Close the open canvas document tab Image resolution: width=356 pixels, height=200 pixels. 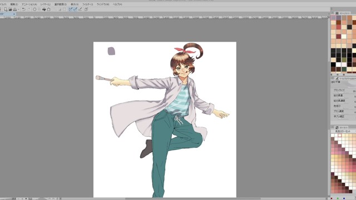pos(14,14)
